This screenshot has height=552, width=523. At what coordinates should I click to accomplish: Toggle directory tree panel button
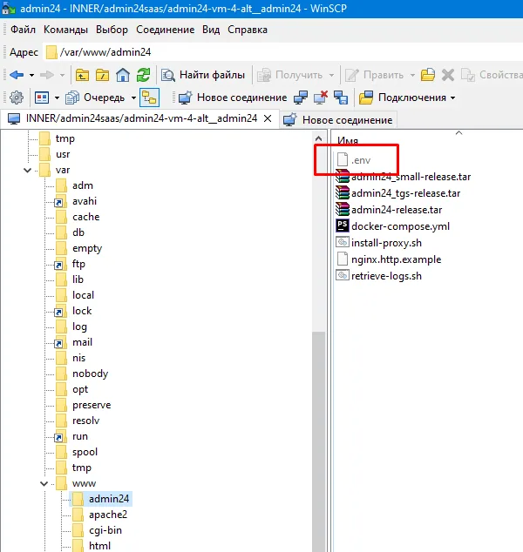(149, 98)
